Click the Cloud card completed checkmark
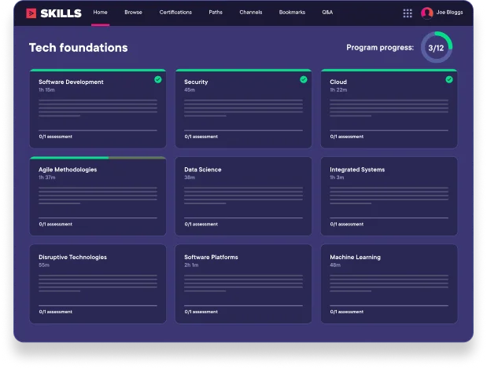This screenshot has width=487, height=369. 449,79
